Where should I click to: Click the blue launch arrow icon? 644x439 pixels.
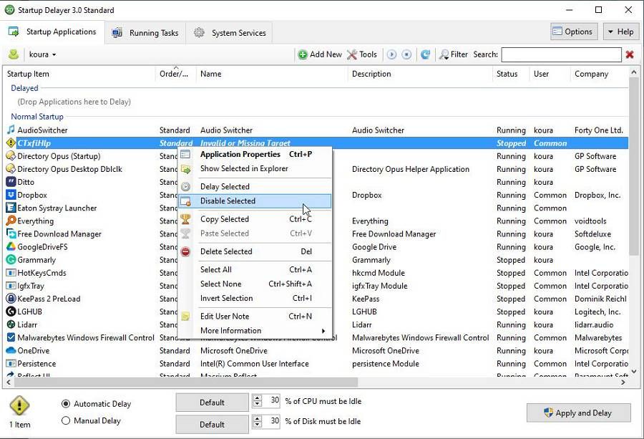393,54
